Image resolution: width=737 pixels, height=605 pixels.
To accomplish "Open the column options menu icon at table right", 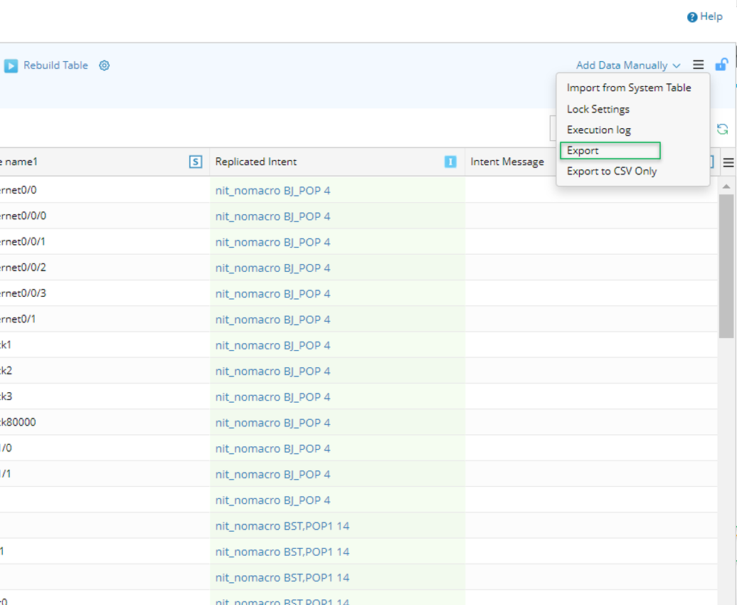I will pos(728,162).
